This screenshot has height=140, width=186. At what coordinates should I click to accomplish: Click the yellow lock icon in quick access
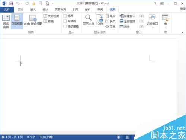tap(34, 3)
